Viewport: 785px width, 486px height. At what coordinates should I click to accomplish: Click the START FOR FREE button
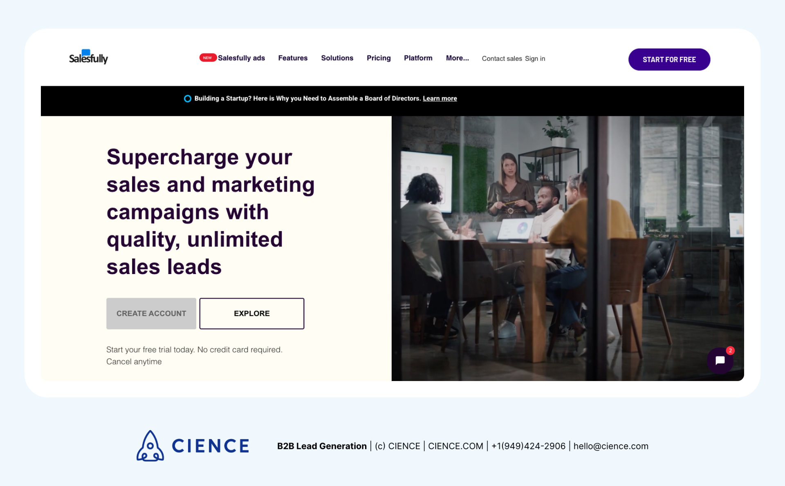tap(669, 59)
